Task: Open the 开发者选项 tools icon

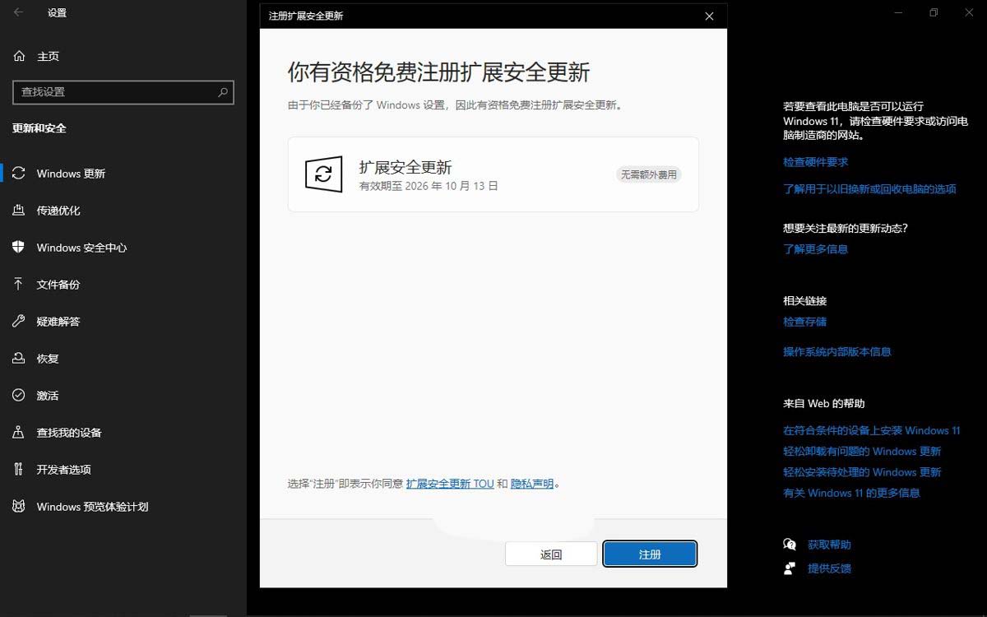Action: coord(19,470)
